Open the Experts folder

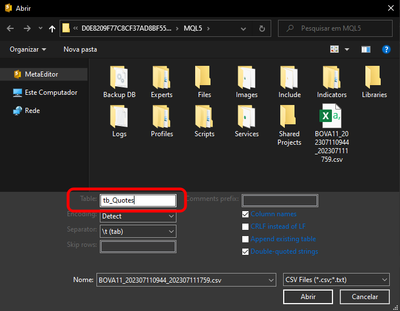click(x=162, y=82)
